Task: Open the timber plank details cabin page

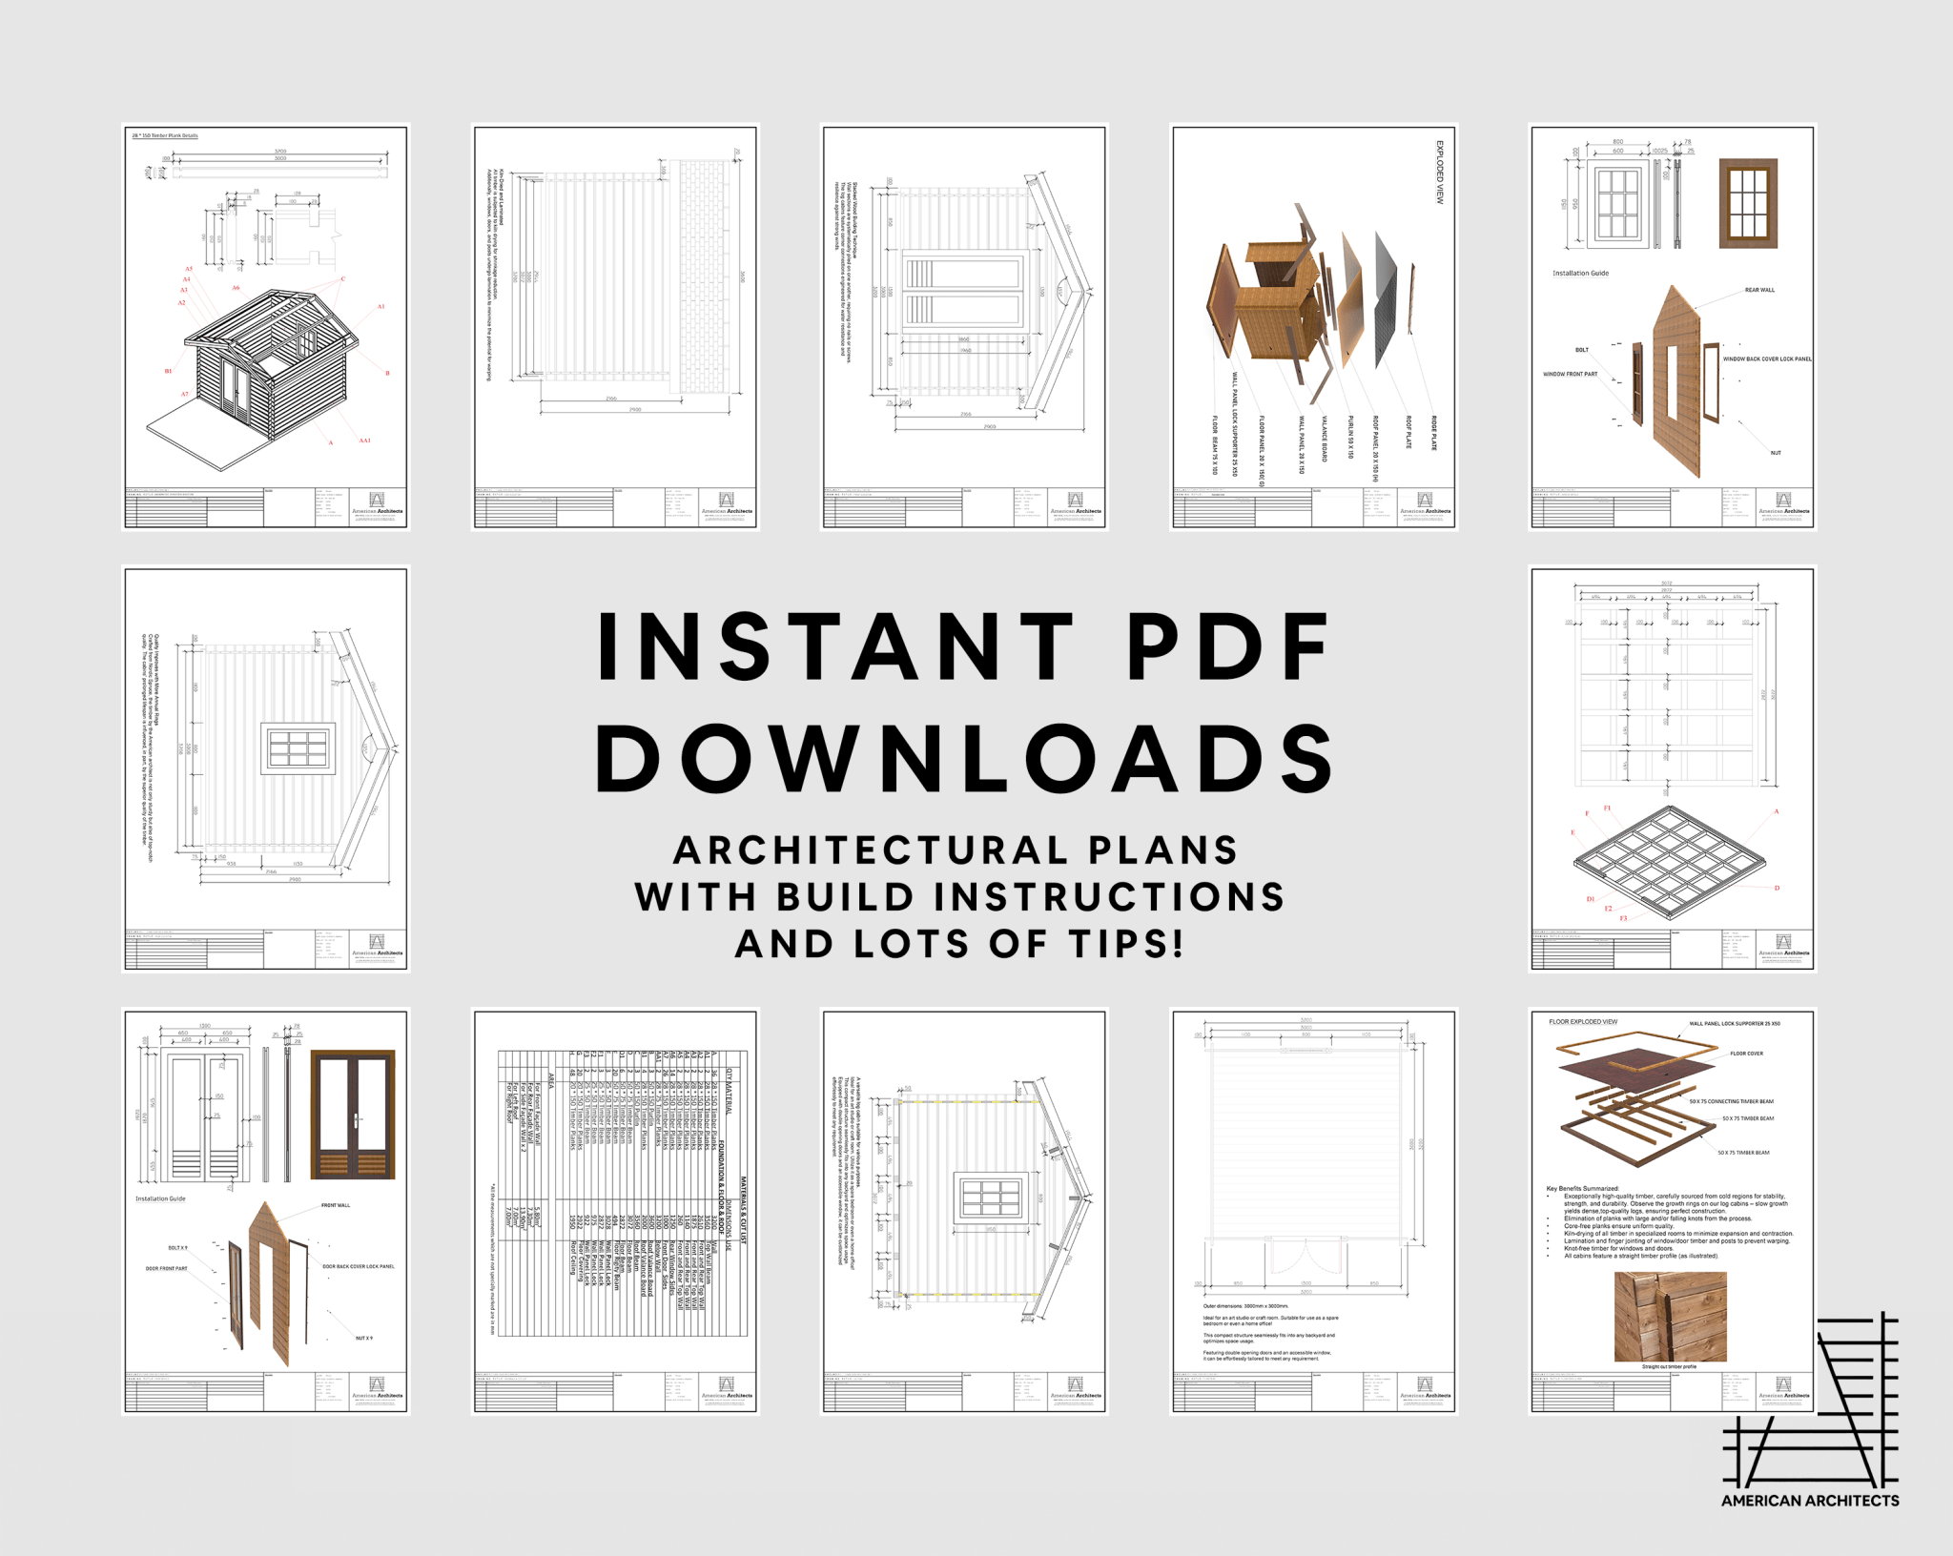Action: pyautogui.click(x=266, y=326)
